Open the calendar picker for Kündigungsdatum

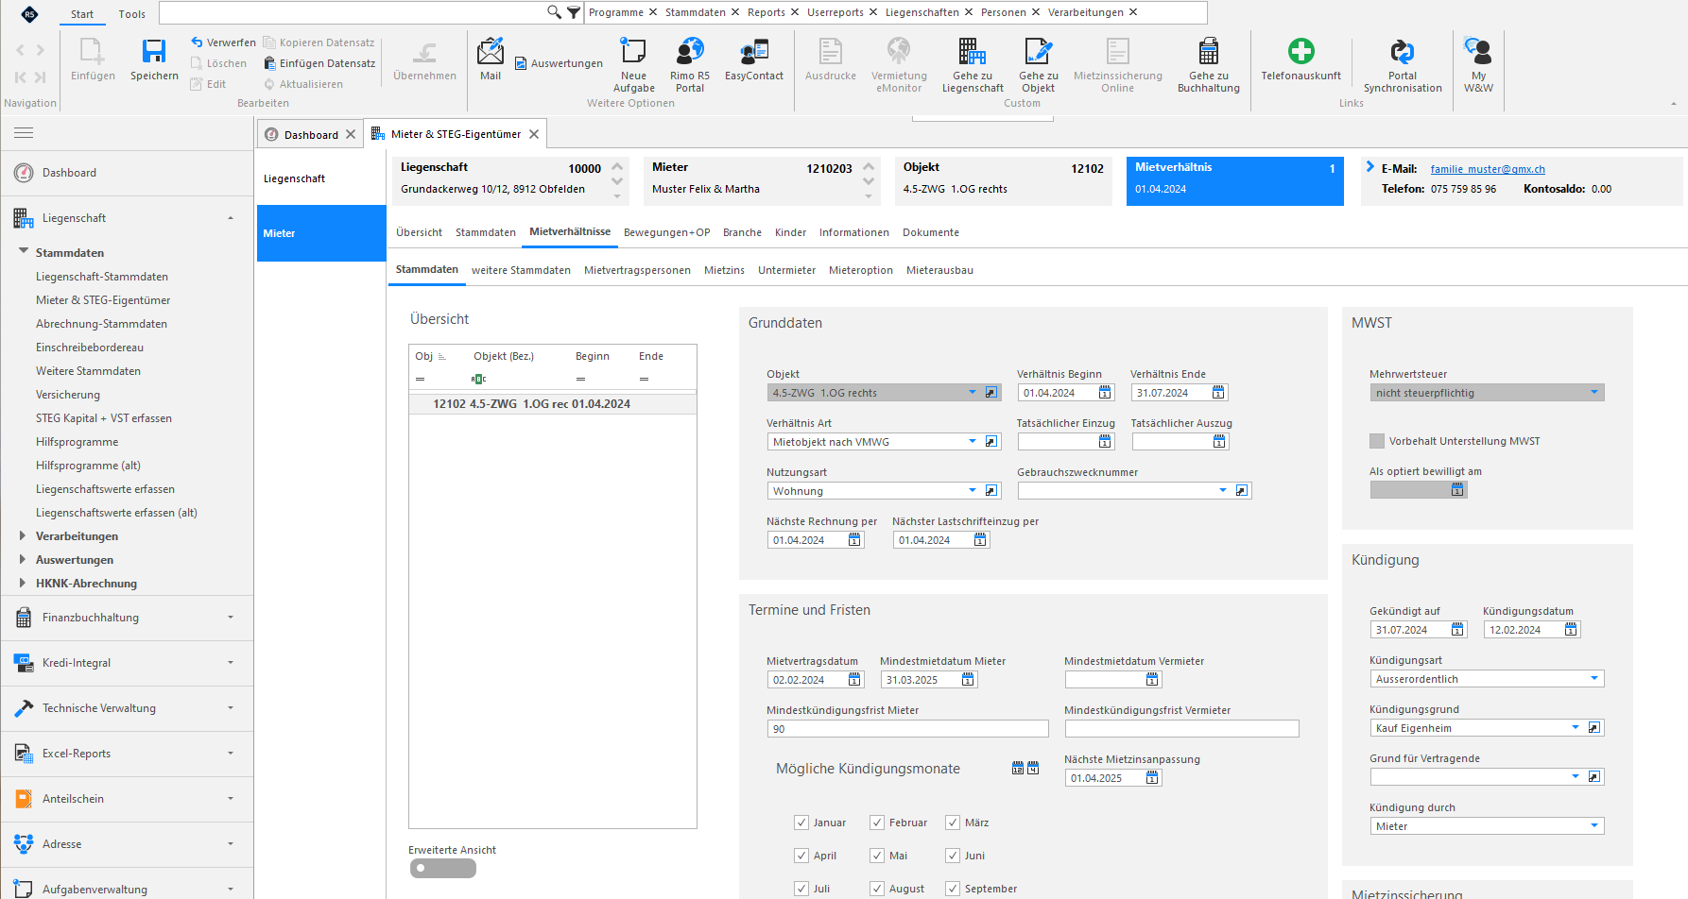pos(1571,630)
